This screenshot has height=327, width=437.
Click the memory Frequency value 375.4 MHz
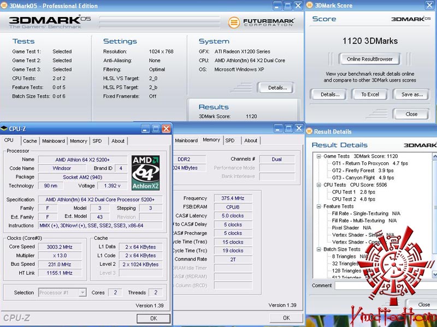(x=233, y=198)
